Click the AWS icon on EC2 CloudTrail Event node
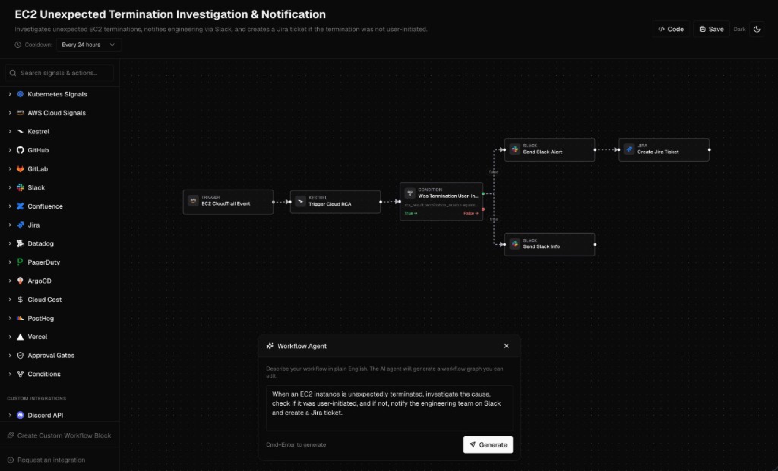Screen dimensions: 778x471 193,201
